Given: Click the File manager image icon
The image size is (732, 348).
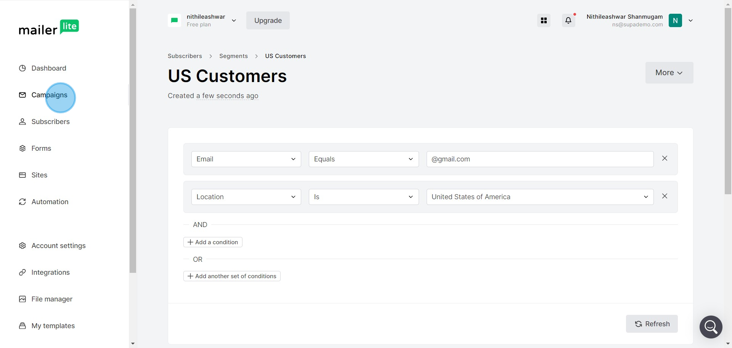Looking at the screenshot, I should [x=22, y=299].
